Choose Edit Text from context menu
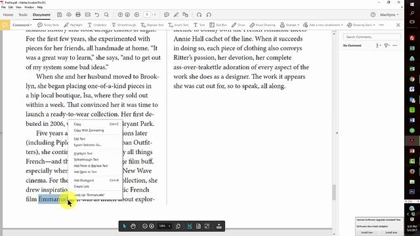 pos(96,139)
